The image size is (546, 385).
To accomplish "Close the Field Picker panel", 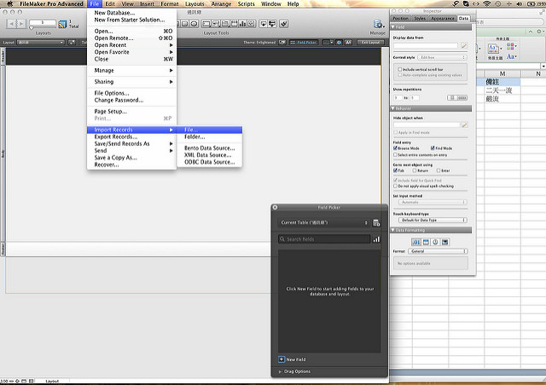I will [275, 207].
